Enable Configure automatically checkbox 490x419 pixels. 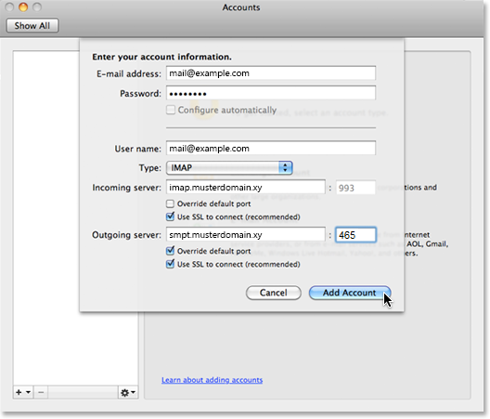point(171,110)
